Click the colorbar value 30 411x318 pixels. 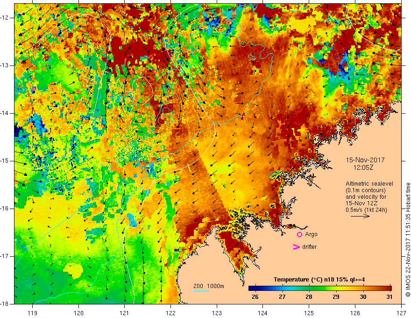[363, 297]
